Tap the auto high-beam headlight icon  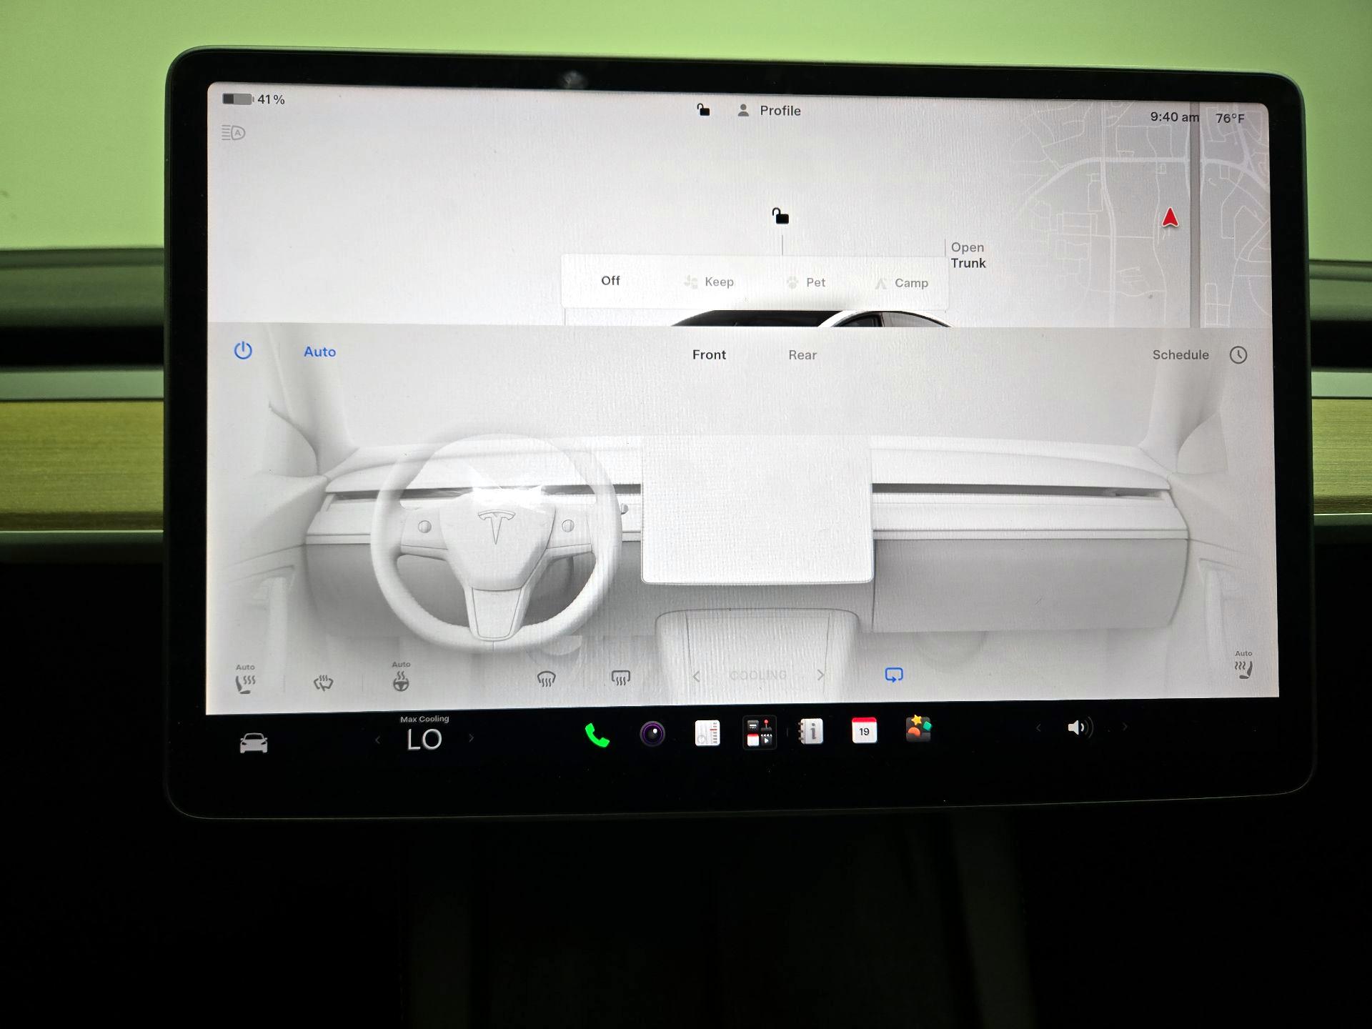233,133
